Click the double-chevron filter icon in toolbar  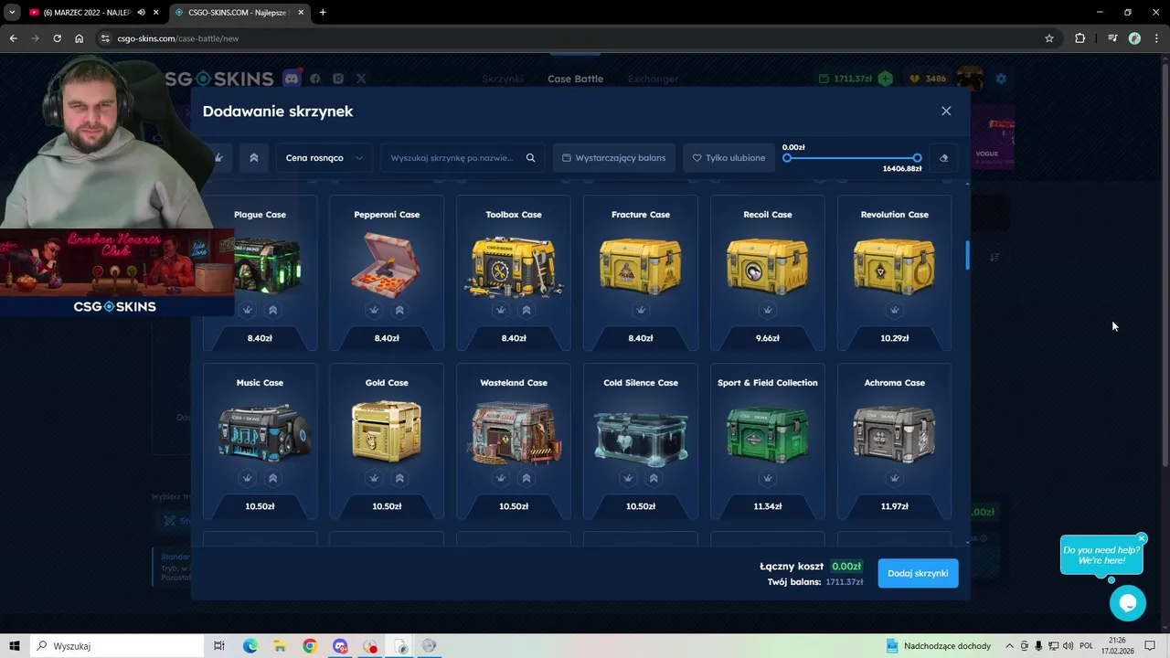(x=254, y=158)
